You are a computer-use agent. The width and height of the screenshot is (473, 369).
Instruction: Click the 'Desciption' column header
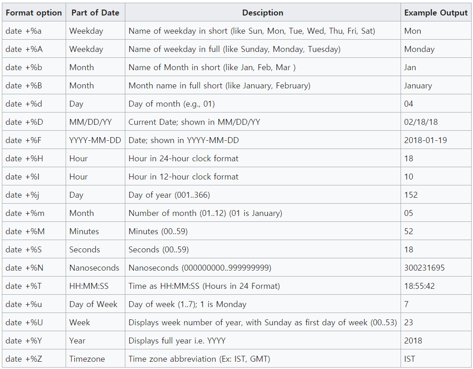pyautogui.click(x=263, y=12)
